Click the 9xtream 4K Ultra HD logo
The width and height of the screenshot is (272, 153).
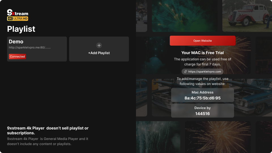(18, 15)
